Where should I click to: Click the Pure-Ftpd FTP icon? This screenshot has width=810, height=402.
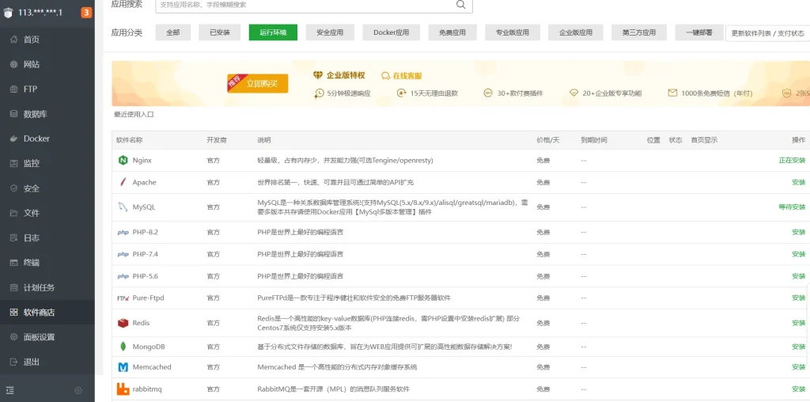[123, 298]
